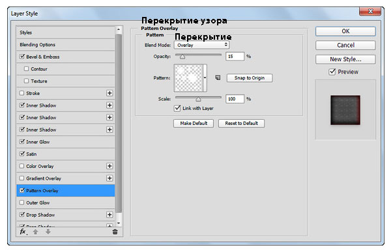
Task: Uncheck the Drop Shadow checkbox
Action: click(22, 214)
